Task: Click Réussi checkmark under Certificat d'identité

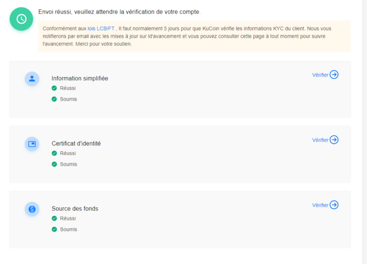Action: click(x=54, y=153)
